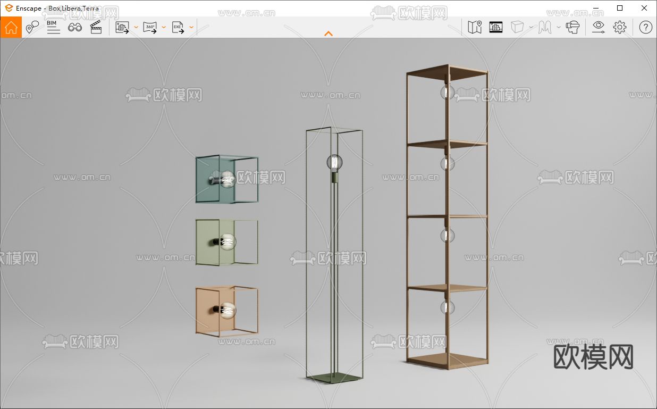
Task: Expand the EXE export dropdown arrow
Action: (191, 27)
